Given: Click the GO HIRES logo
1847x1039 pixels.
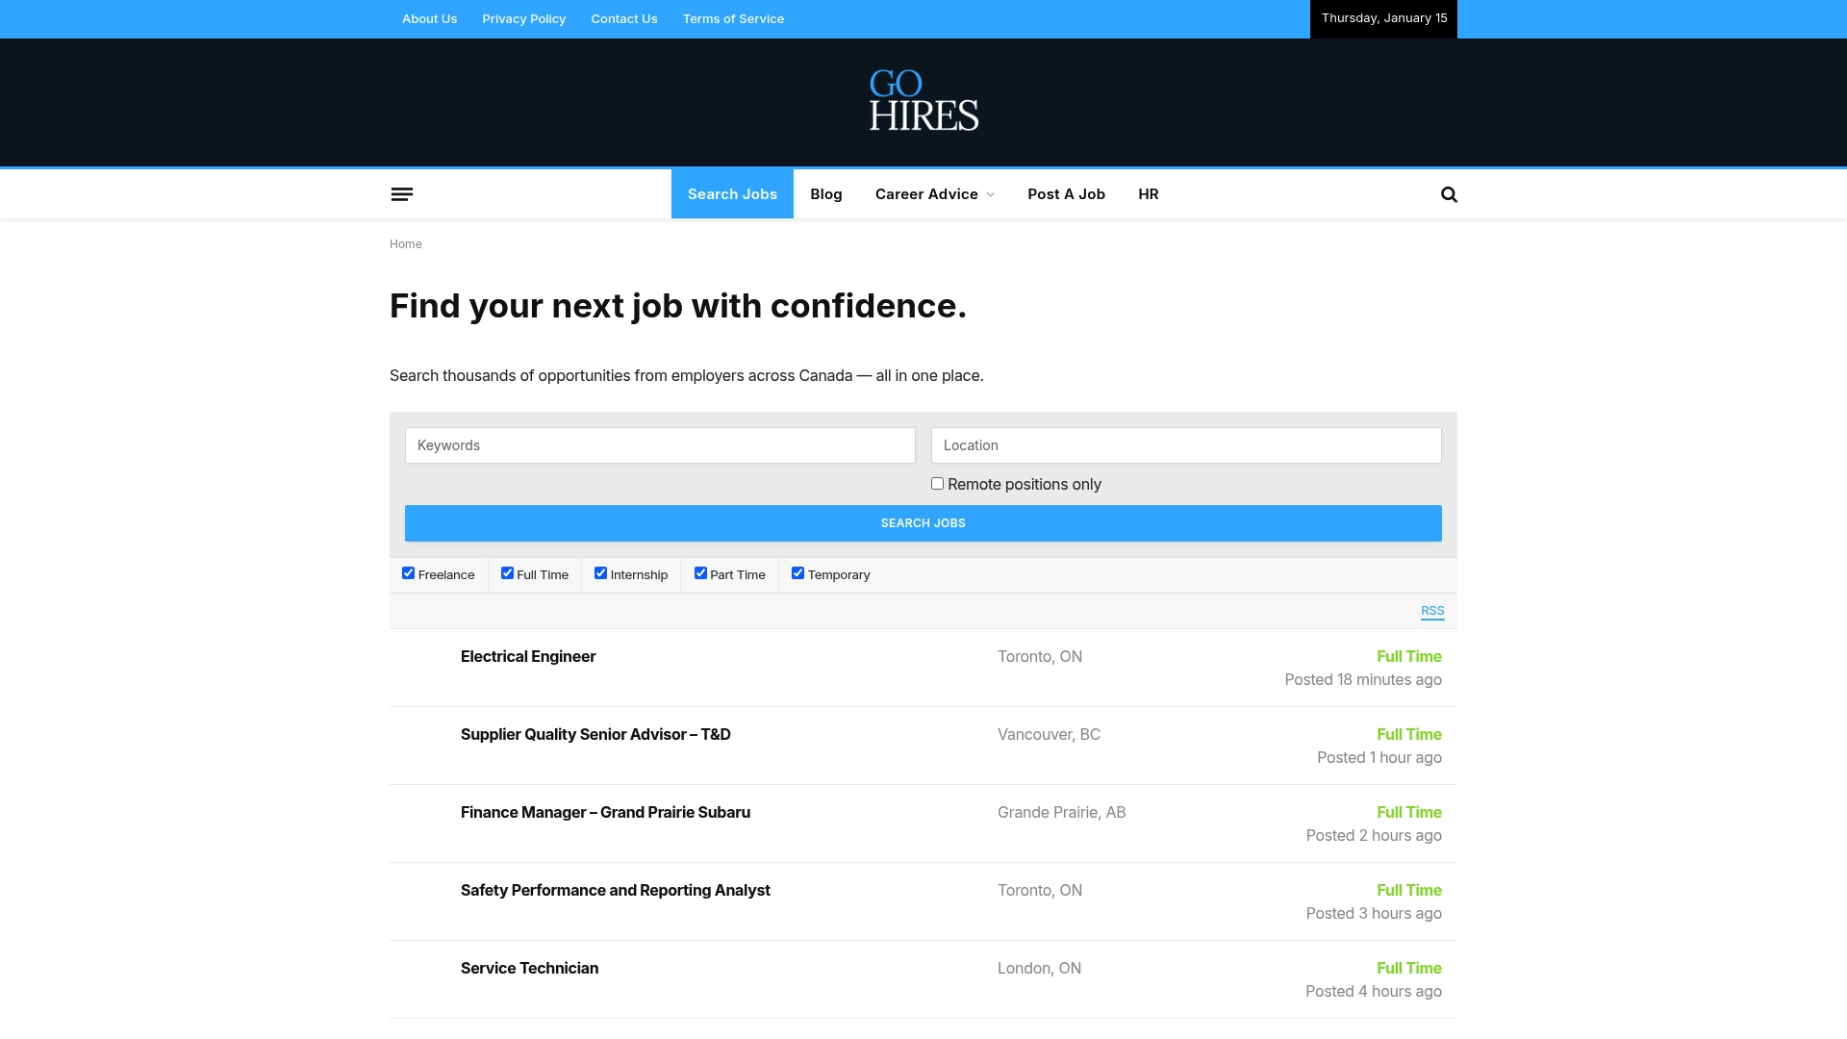Looking at the screenshot, I should click(x=923, y=101).
